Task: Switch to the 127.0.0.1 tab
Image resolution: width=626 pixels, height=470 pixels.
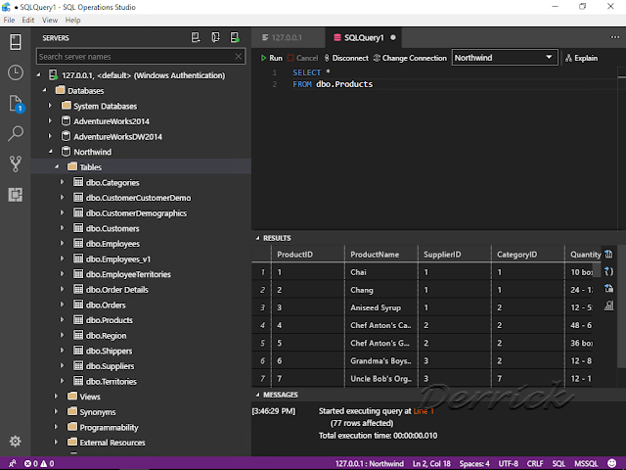Action: point(288,37)
